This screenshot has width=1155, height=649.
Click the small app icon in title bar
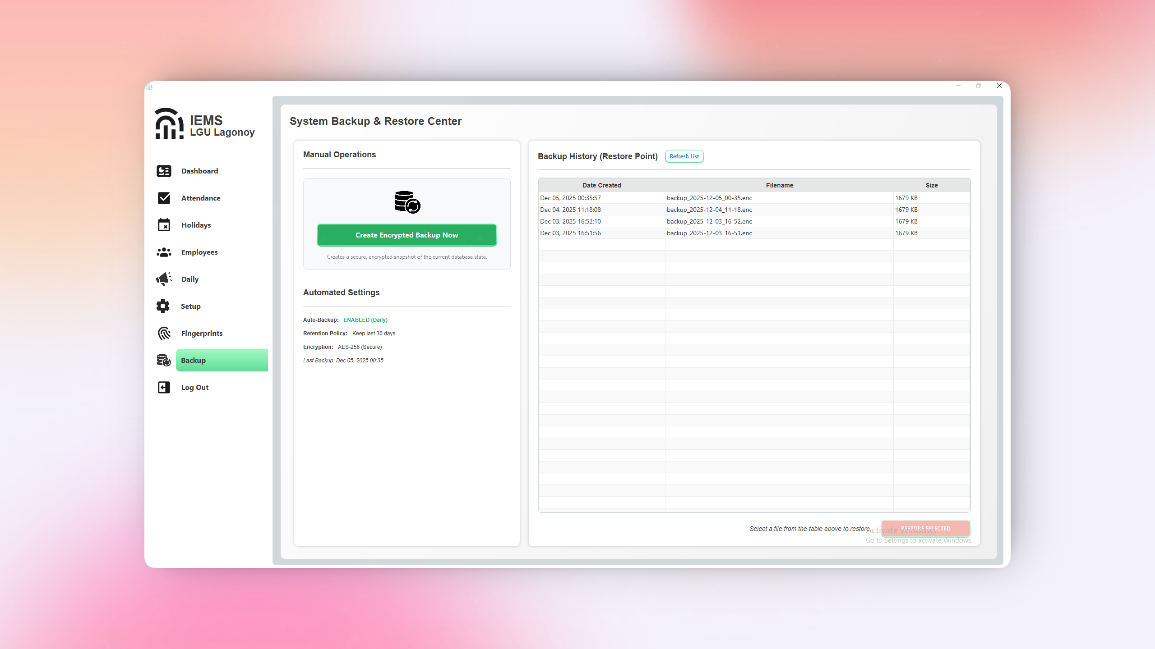coord(149,87)
